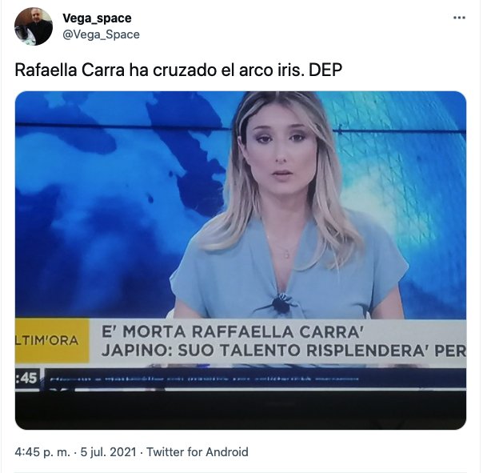Image resolution: width=483 pixels, height=473 pixels.
Task: Select the tweet text about Rafaella Carra
Action: click(178, 70)
